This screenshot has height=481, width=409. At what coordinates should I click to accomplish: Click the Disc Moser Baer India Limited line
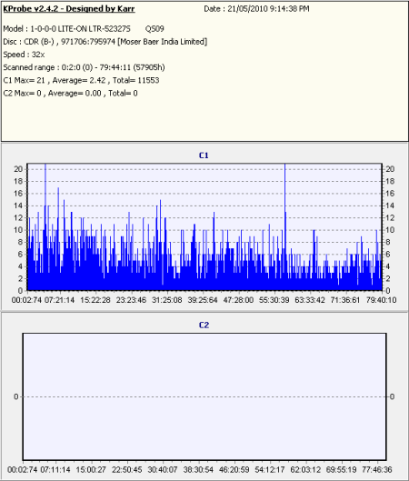105,42
